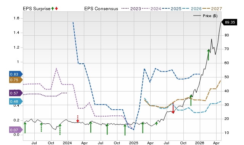
Task: Select the 2027 EPS consensus legend entry
Action: (212, 9)
